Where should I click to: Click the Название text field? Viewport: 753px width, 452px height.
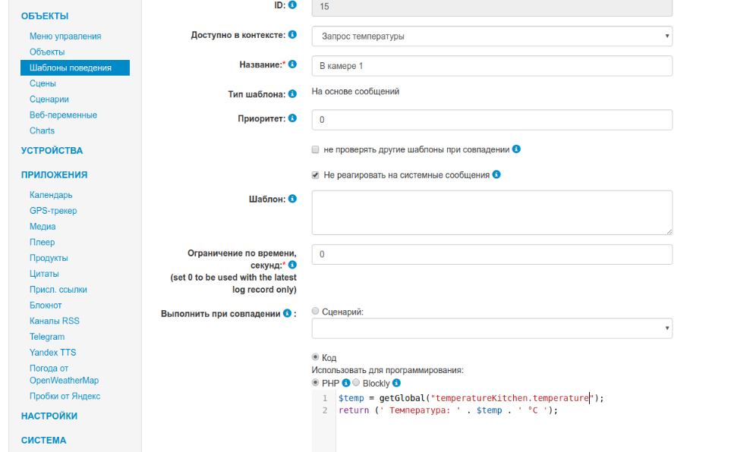coord(492,66)
